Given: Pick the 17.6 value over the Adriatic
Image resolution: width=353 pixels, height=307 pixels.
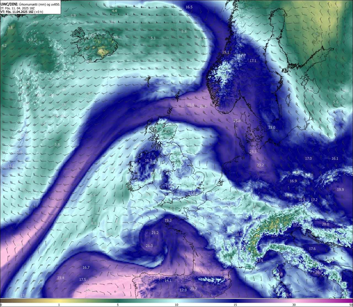Looking at the screenshot, I should [312, 249].
